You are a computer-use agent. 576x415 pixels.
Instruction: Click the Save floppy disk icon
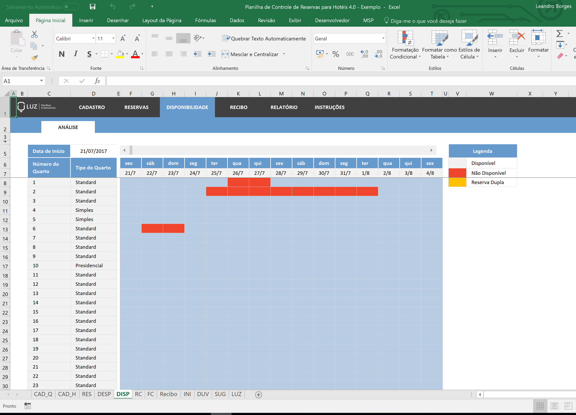[93, 7]
